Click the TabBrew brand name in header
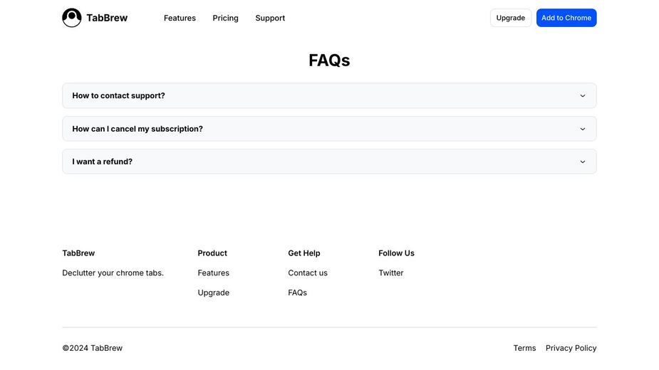This screenshot has height=370, width=659. [x=107, y=18]
